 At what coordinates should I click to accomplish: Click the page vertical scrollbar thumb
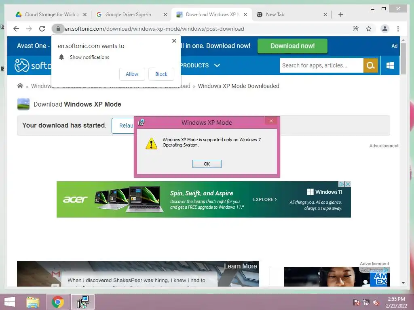(403, 59)
